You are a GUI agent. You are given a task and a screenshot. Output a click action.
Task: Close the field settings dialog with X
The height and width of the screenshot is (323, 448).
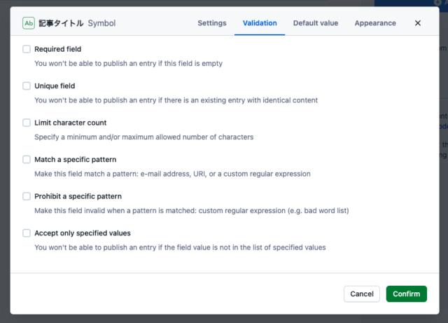[x=418, y=23]
